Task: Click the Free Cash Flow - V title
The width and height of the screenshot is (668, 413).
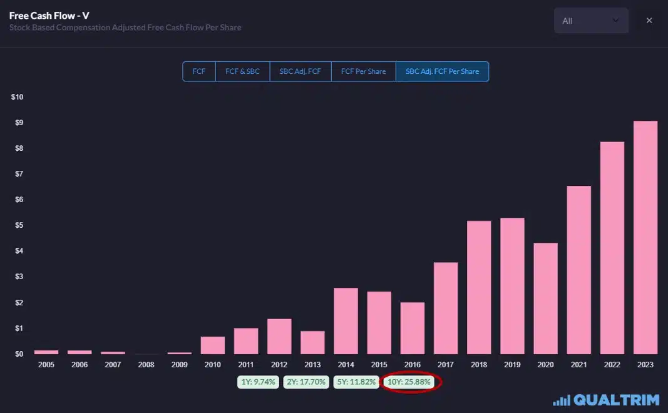Action: 50,15
